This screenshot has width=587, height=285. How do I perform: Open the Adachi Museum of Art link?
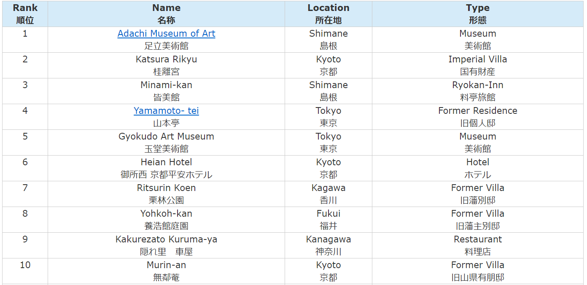(166, 34)
